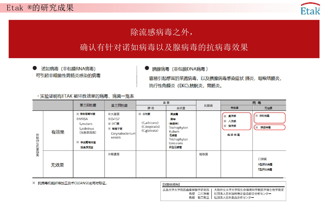Click the '社団法人日本食品分析センター' line
This screenshot has height=204, width=329.
coord(234,198)
